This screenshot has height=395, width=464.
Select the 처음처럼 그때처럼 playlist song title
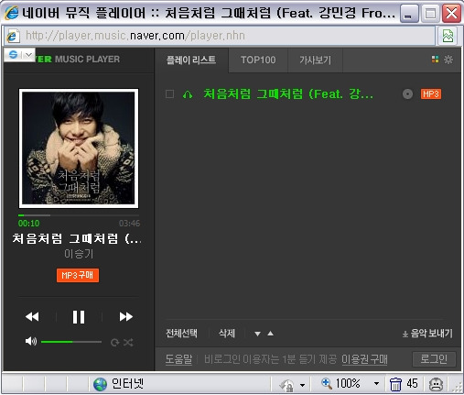[x=288, y=93]
